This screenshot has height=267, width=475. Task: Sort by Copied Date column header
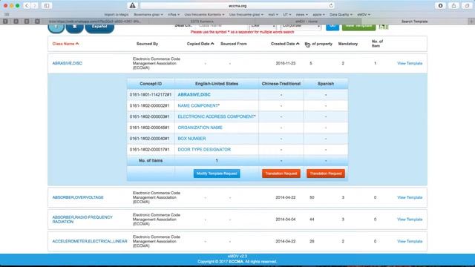[200, 44]
